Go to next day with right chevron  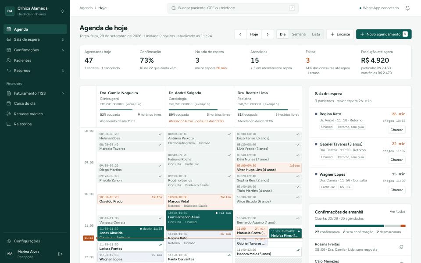268,34
